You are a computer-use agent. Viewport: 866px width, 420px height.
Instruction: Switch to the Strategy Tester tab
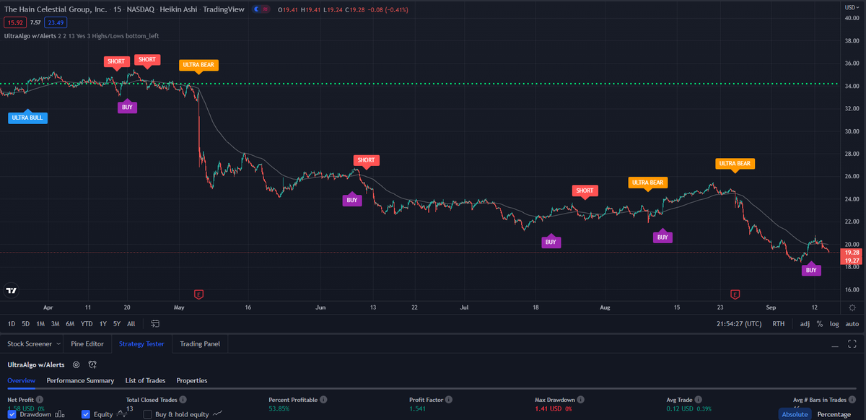coord(141,344)
